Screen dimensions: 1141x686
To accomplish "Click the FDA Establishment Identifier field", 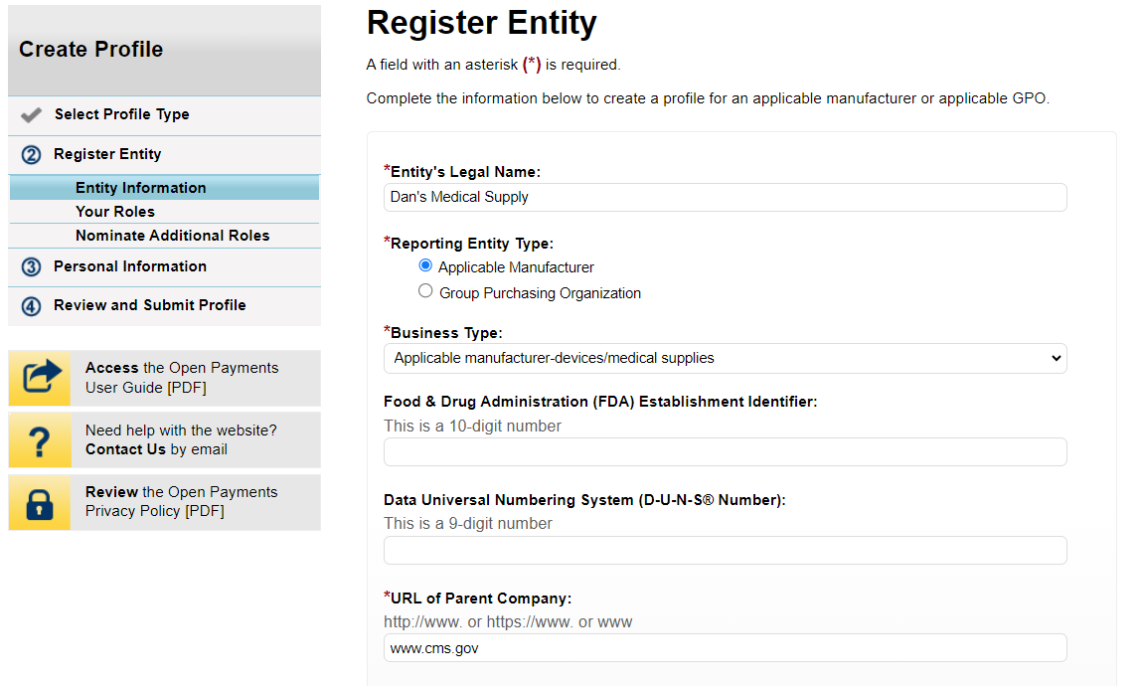I will point(725,452).
